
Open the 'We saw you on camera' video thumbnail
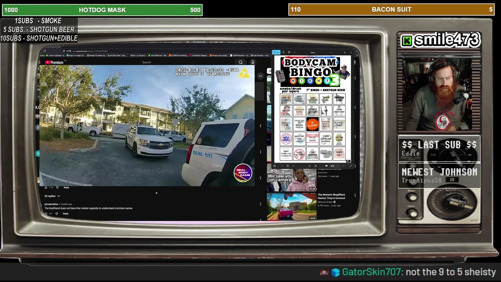coord(292,180)
